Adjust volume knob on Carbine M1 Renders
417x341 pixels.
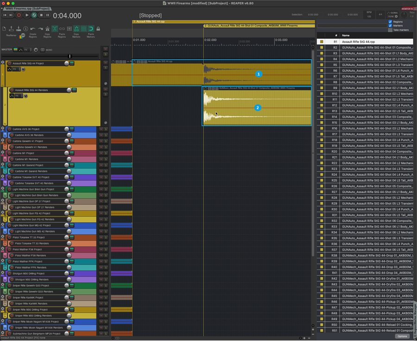click(69, 159)
